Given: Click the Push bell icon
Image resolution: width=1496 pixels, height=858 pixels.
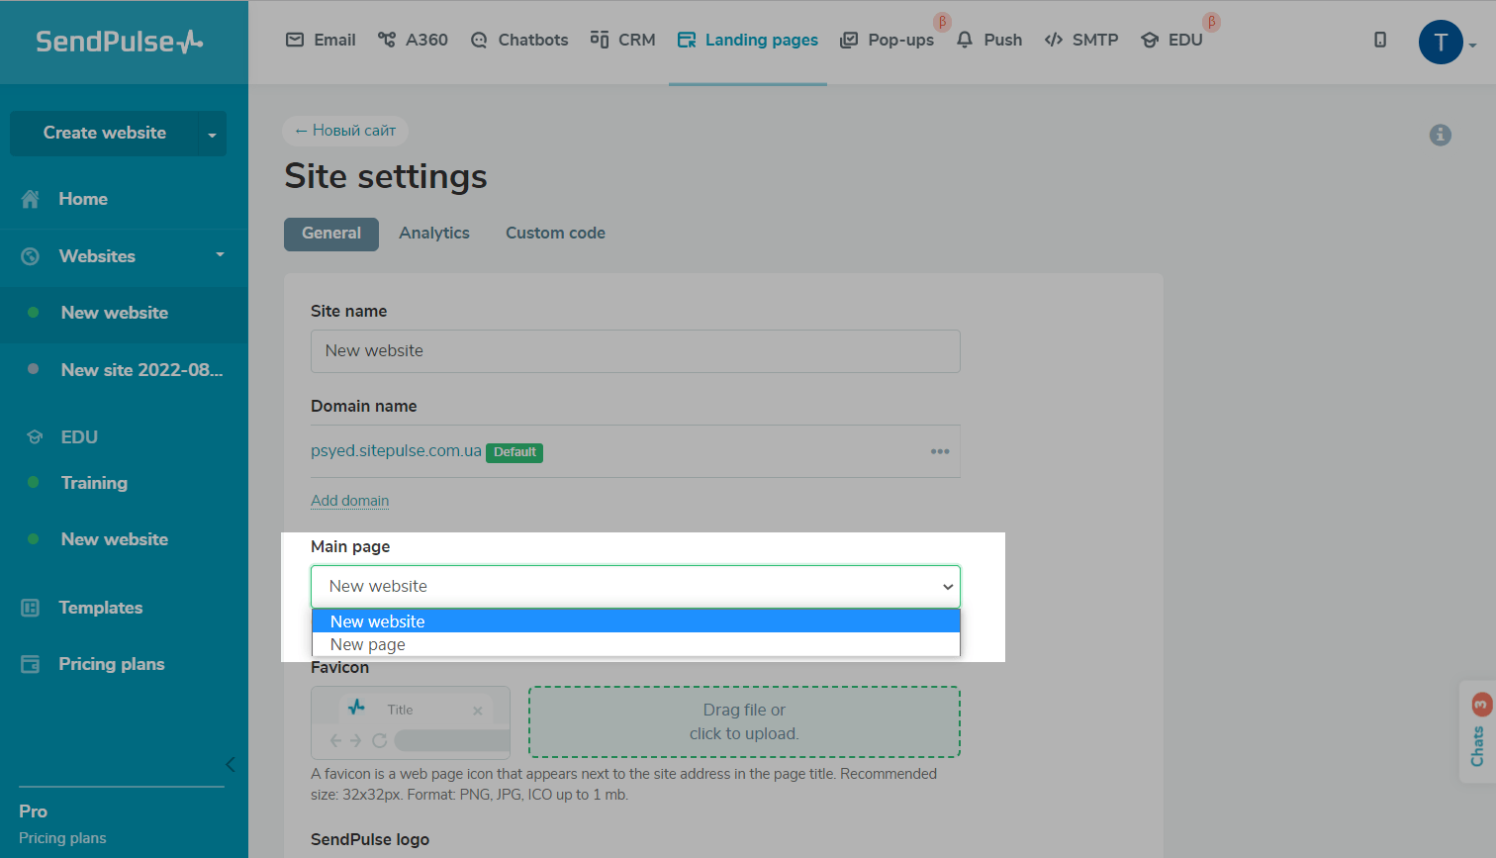Looking at the screenshot, I should 965,40.
